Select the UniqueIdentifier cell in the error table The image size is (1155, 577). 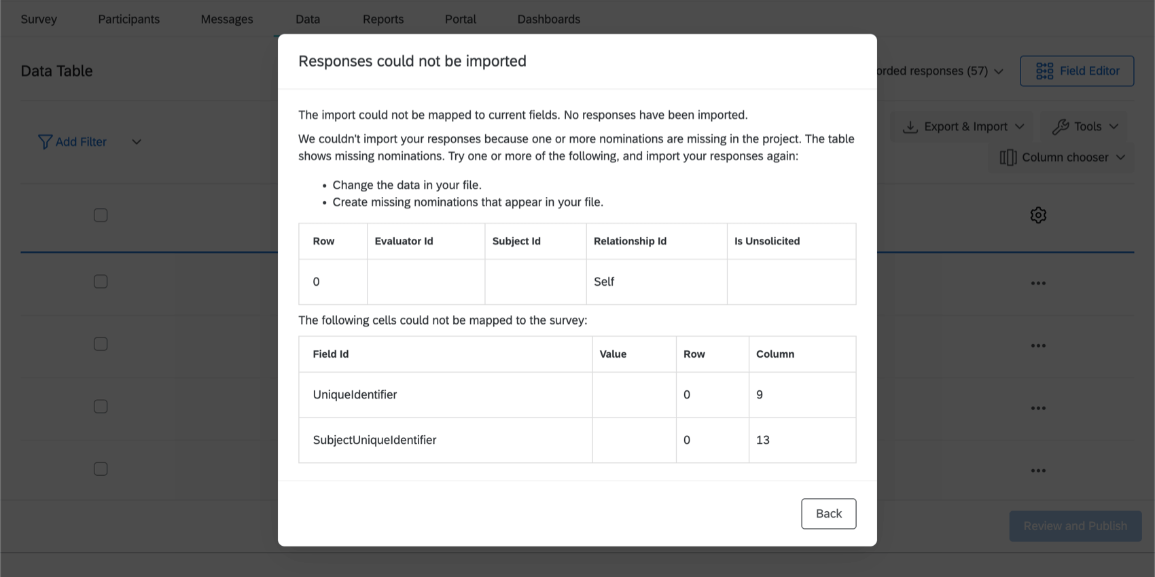point(355,394)
